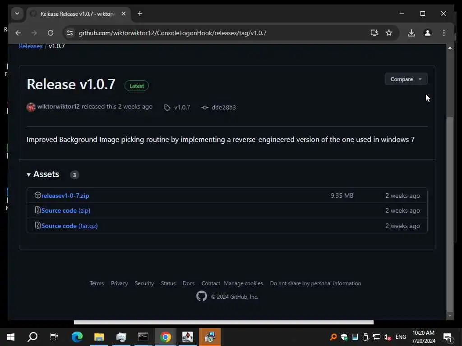Click the muted volume tray icon
The height and width of the screenshot is (346, 462).
387,337
